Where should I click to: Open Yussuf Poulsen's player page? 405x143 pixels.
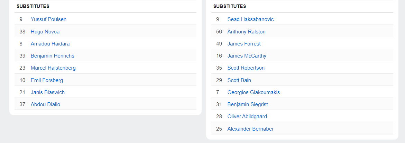coord(48,19)
